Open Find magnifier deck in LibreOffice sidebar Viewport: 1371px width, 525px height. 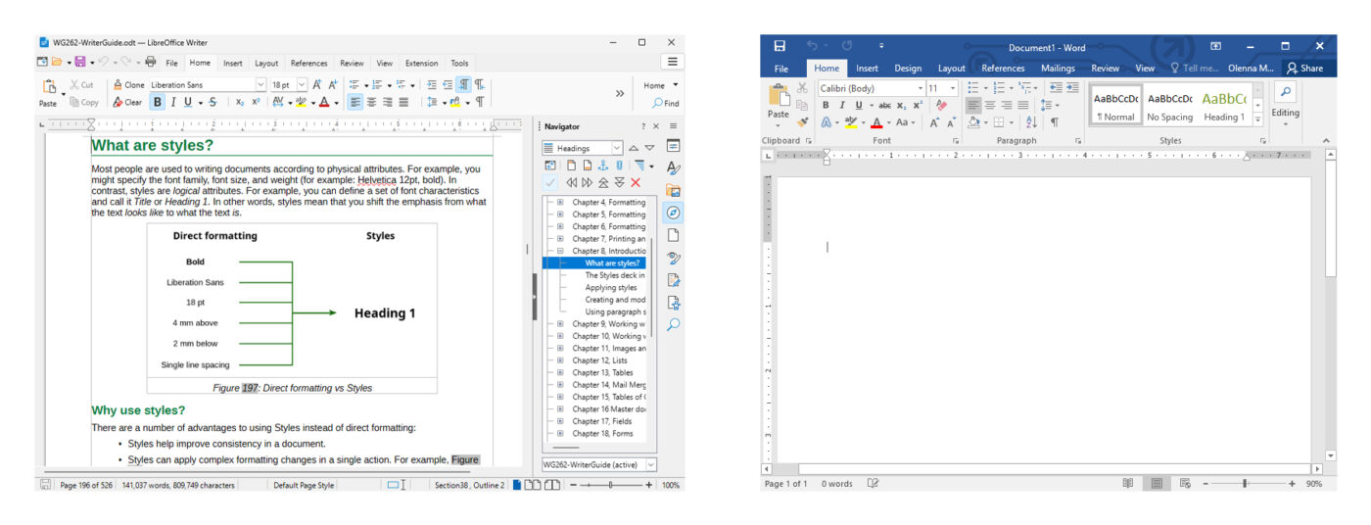tap(673, 324)
